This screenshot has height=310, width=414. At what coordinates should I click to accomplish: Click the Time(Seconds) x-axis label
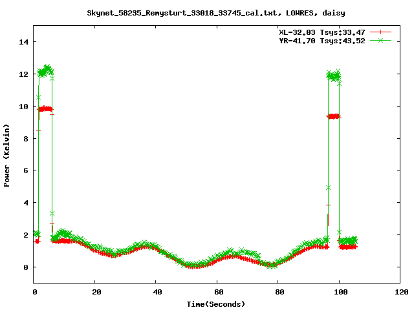click(215, 304)
